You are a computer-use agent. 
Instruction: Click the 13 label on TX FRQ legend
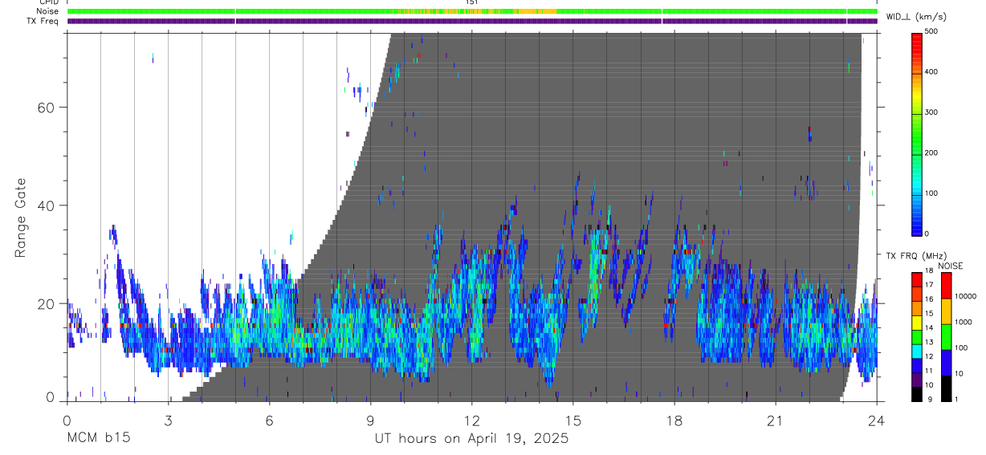[x=929, y=342]
